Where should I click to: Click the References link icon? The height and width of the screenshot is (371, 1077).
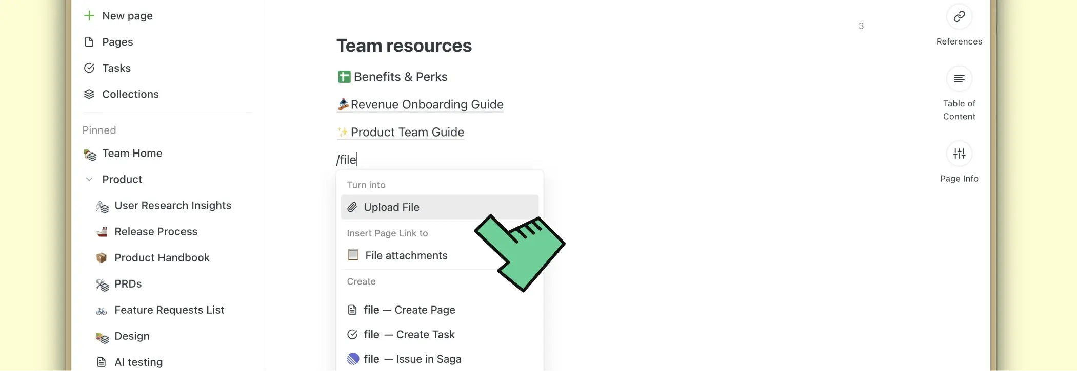[959, 17]
